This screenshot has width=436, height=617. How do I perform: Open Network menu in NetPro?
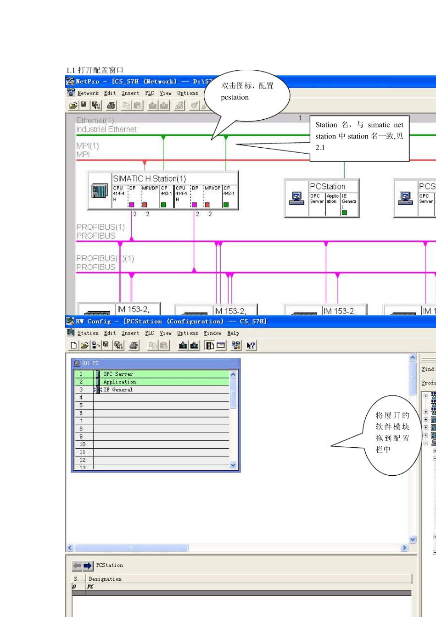pos(88,93)
